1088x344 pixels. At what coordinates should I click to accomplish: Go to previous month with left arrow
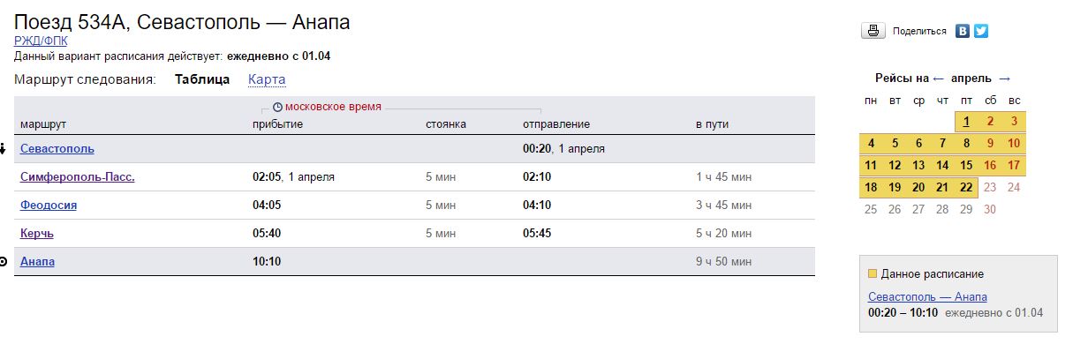coord(938,79)
